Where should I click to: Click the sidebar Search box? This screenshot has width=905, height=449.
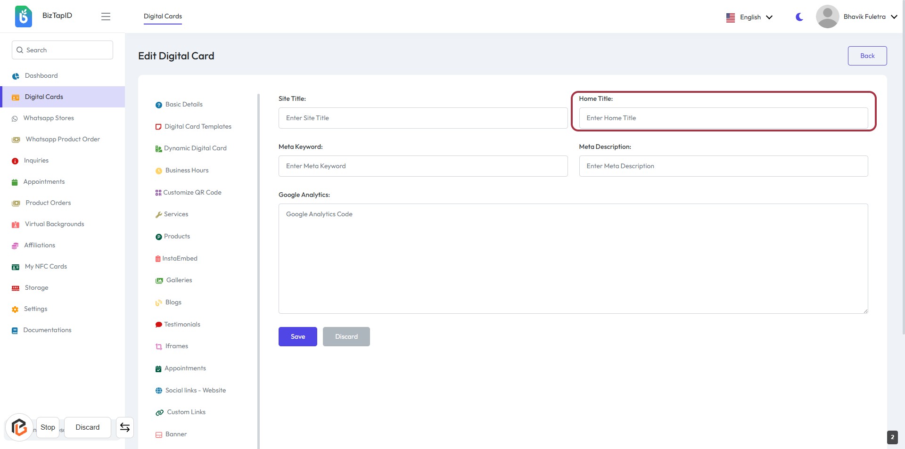pyautogui.click(x=62, y=50)
